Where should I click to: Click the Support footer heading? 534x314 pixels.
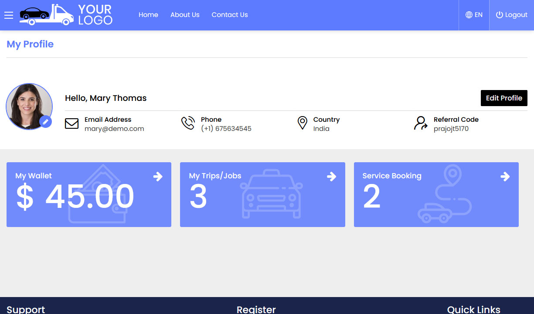coord(26,309)
